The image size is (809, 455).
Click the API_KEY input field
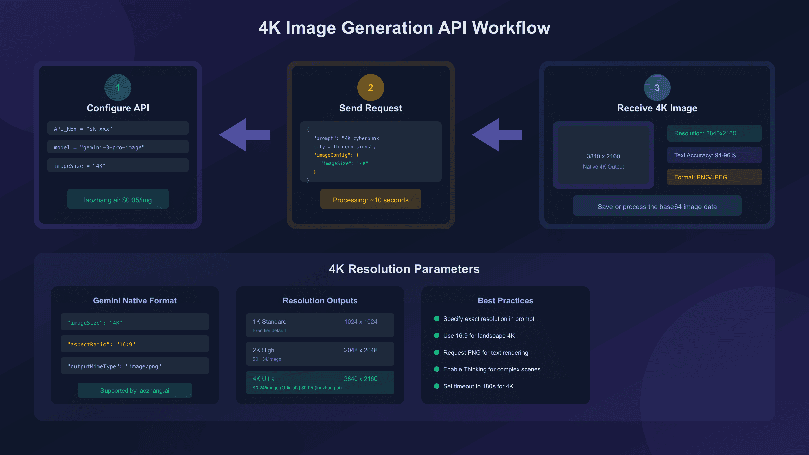118,128
